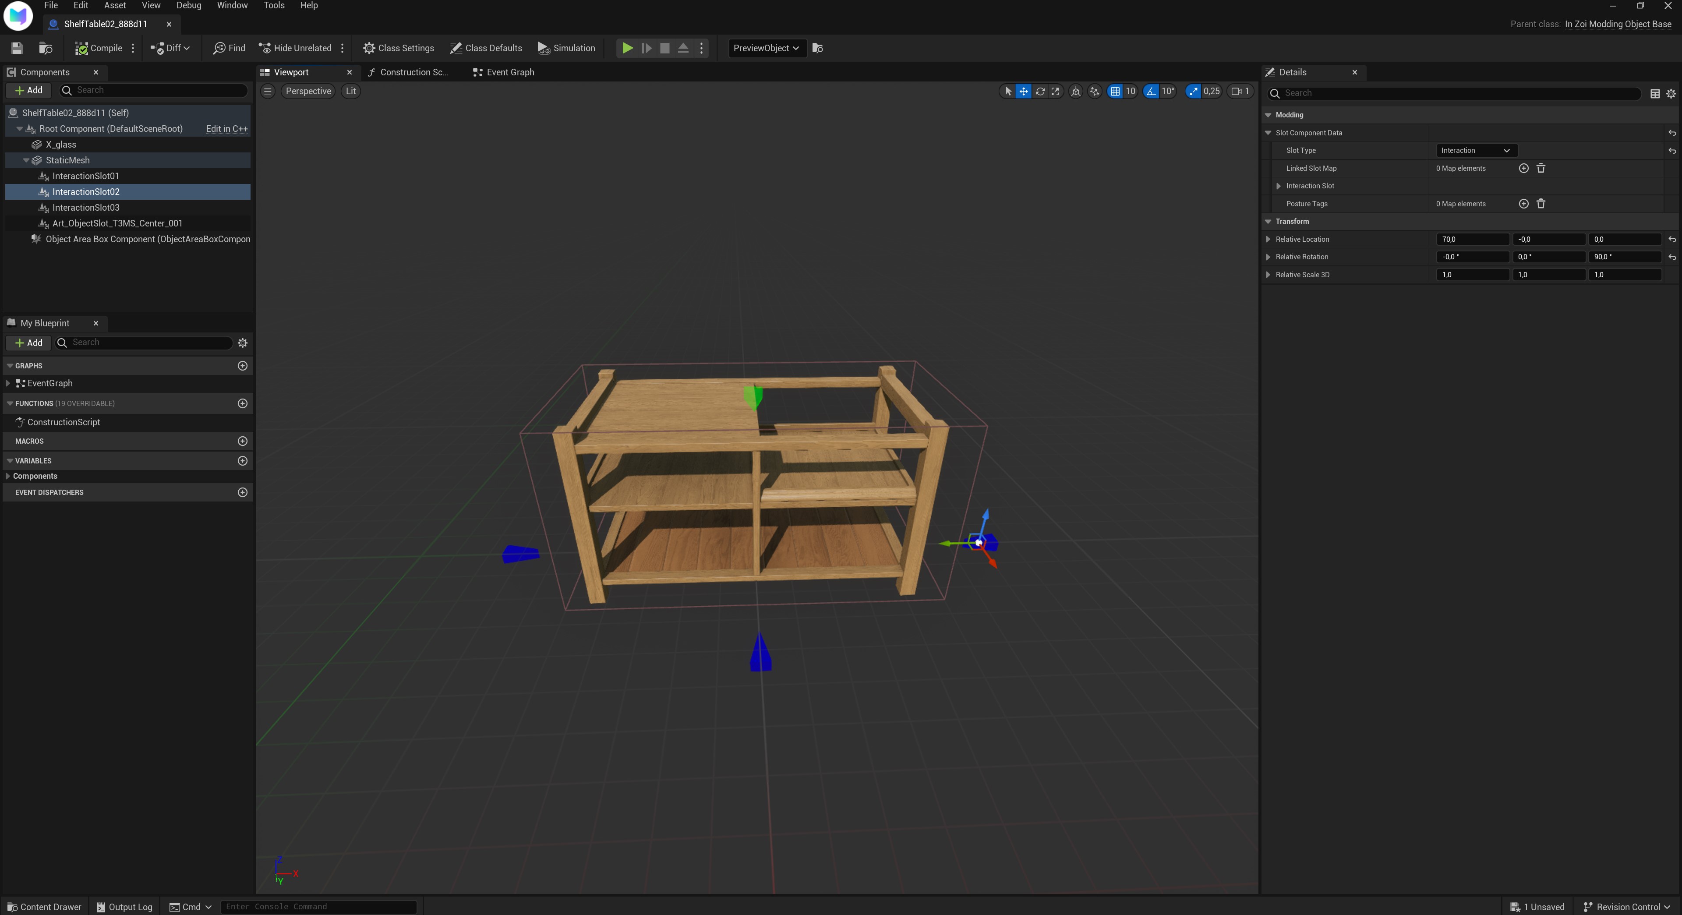Browse to asset in Content Browser
Screen dimensions: 1682x915
tap(46, 48)
